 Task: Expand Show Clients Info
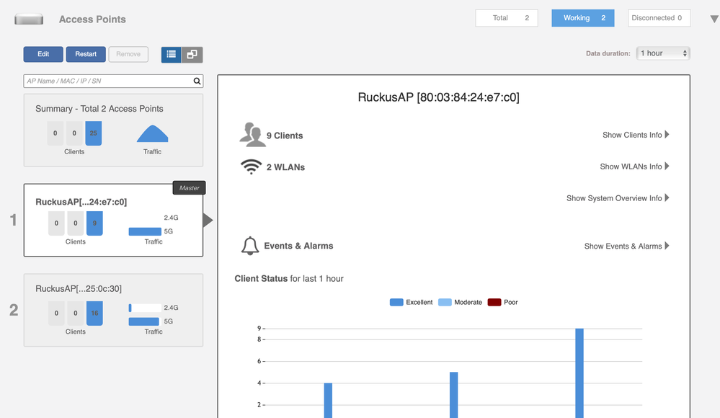click(x=636, y=135)
